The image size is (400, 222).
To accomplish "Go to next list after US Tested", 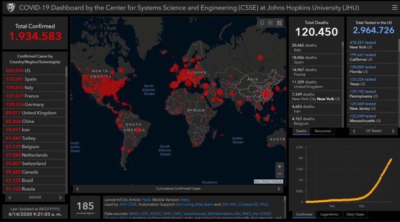I will (x=393, y=131).
